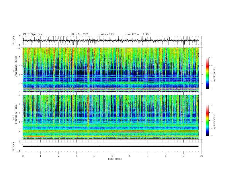Click time axis tick label "9"

coord(183,156)
